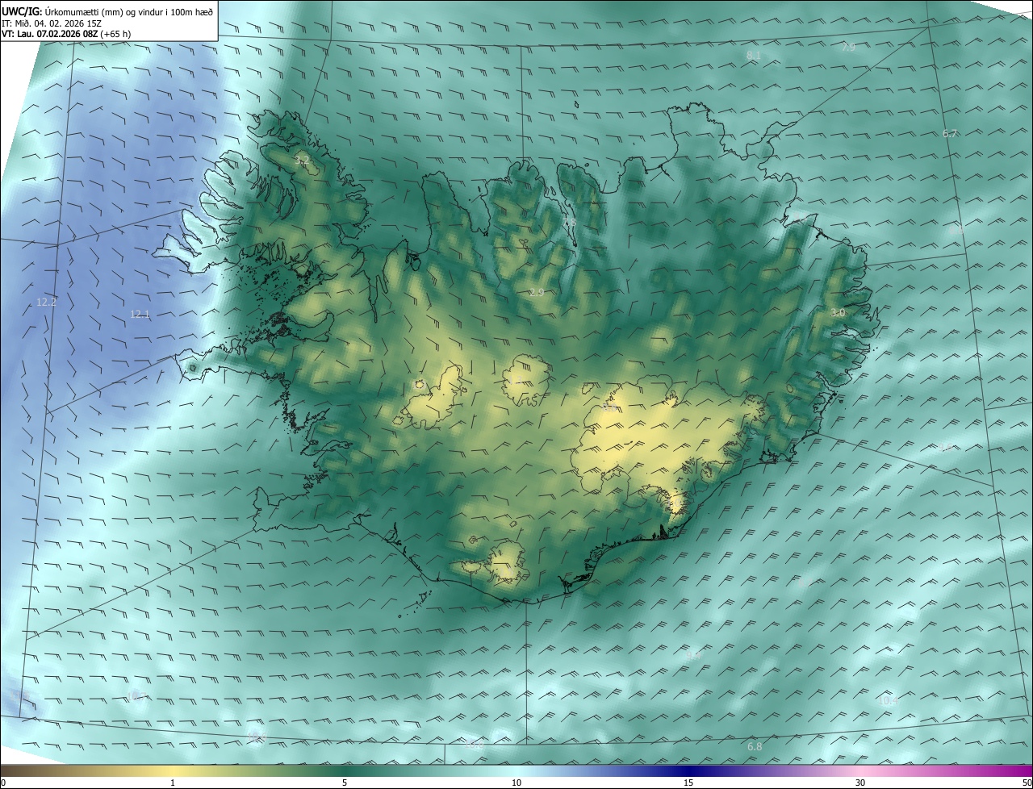Click the 6.8 value near the bottom edge

tap(755, 747)
